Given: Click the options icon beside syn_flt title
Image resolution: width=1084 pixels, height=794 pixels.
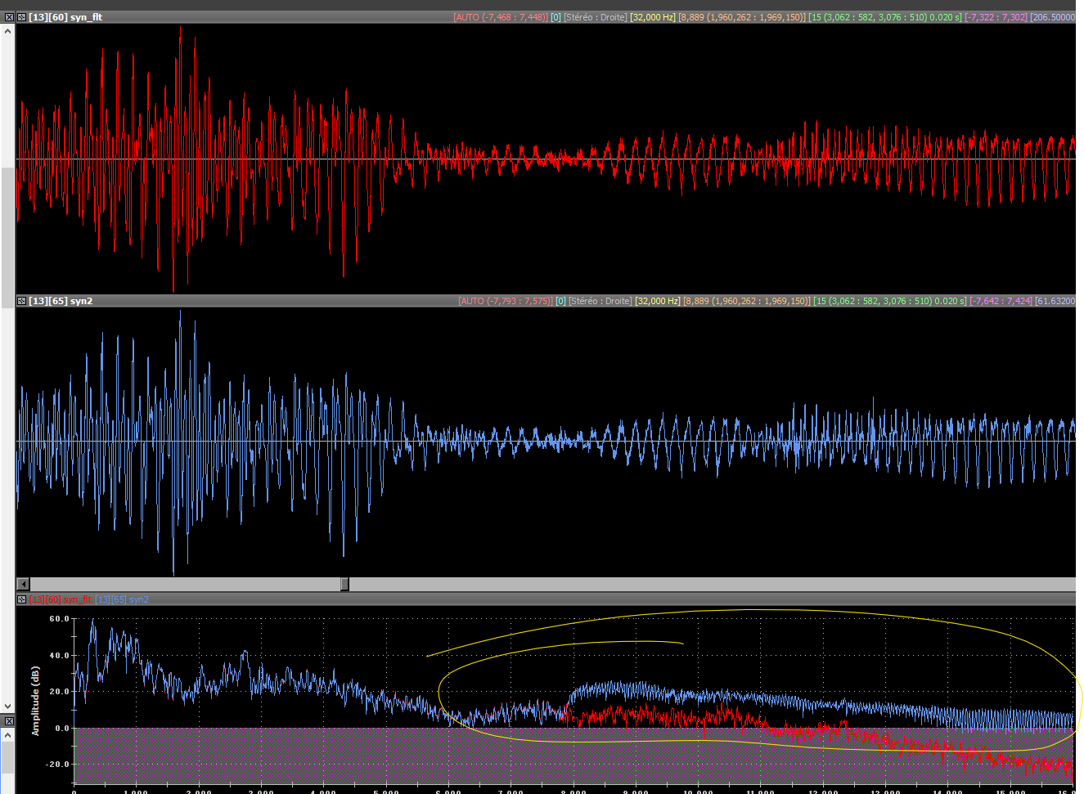Looking at the screenshot, I should pyautogui.click(x=22, y=17).
